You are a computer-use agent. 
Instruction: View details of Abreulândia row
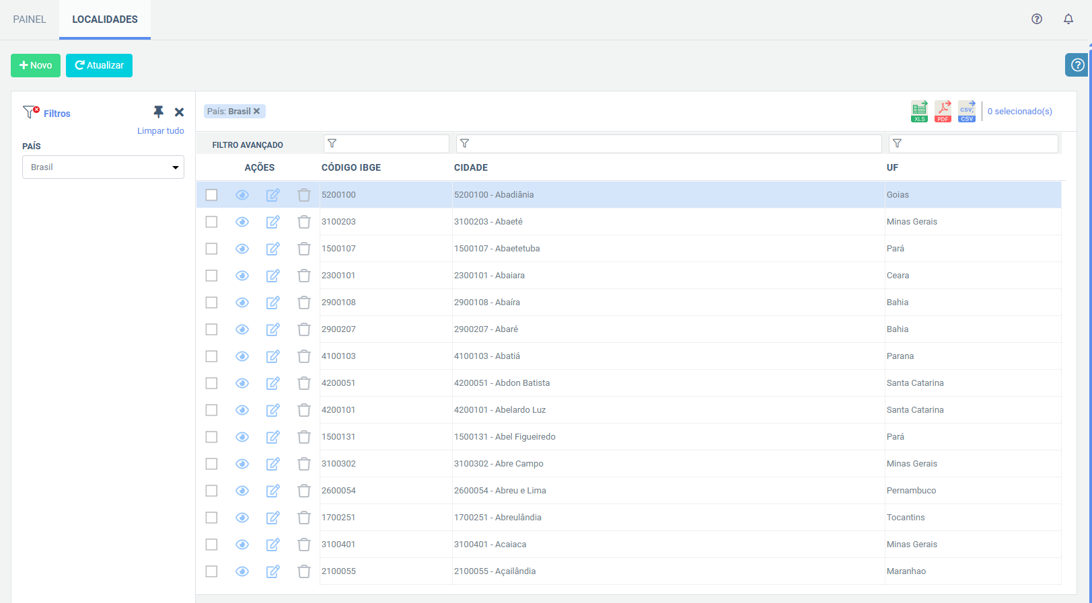point(242,518)
